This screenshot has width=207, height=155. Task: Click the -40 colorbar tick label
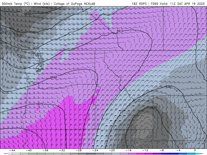click(29, 150)
